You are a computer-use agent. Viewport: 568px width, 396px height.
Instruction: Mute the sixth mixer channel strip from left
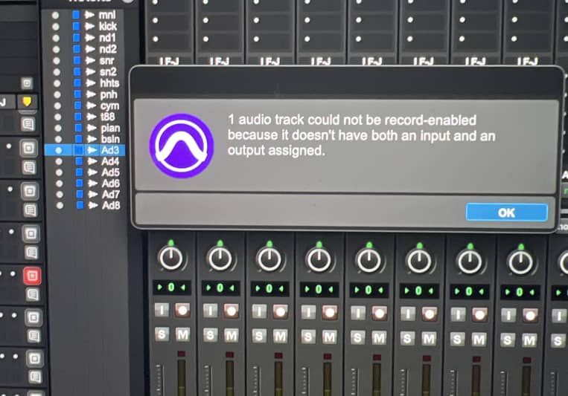click(x=430, y=339)
